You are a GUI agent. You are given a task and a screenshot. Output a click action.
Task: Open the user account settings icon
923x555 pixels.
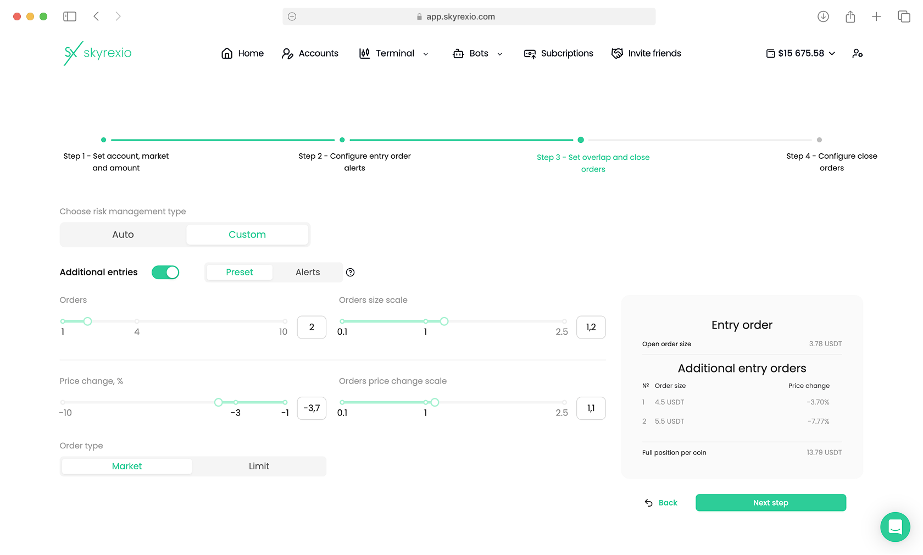[857, 53]
